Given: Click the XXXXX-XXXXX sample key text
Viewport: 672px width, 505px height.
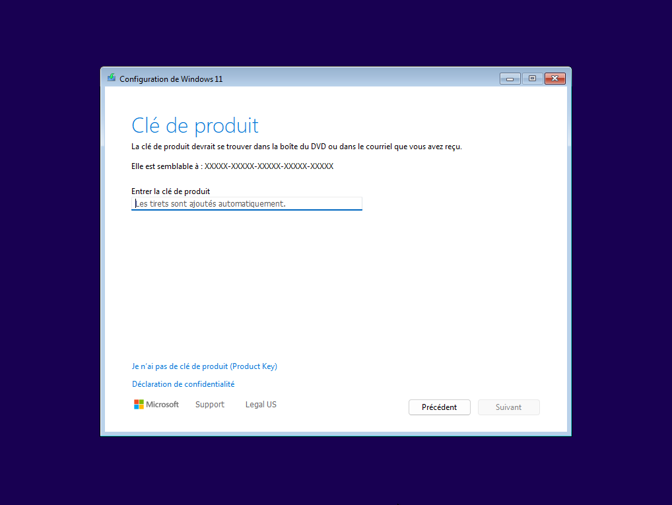Looking at the screenshot, I should click(269, 166).
